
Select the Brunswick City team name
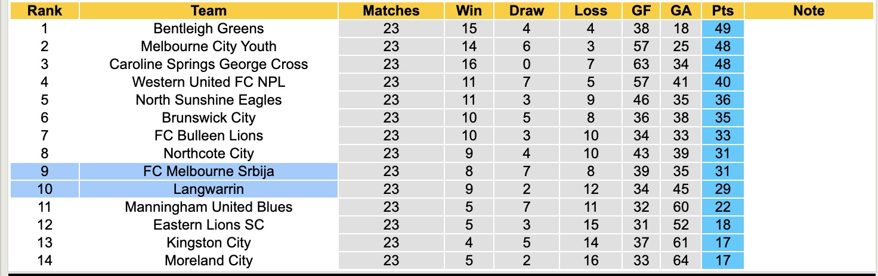(208, 118)
